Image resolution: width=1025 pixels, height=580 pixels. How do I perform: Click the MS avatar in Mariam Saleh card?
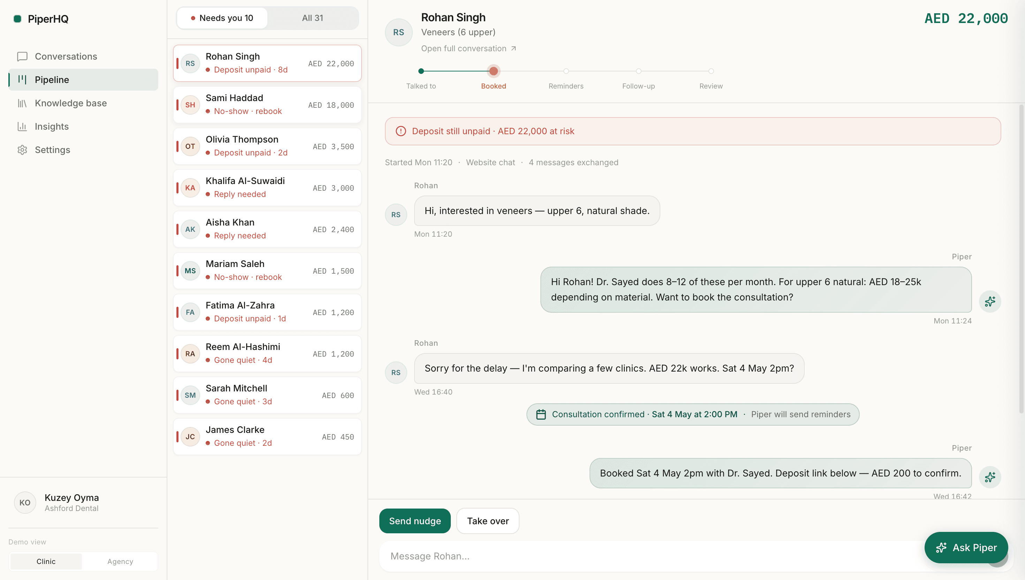(190, 270)
